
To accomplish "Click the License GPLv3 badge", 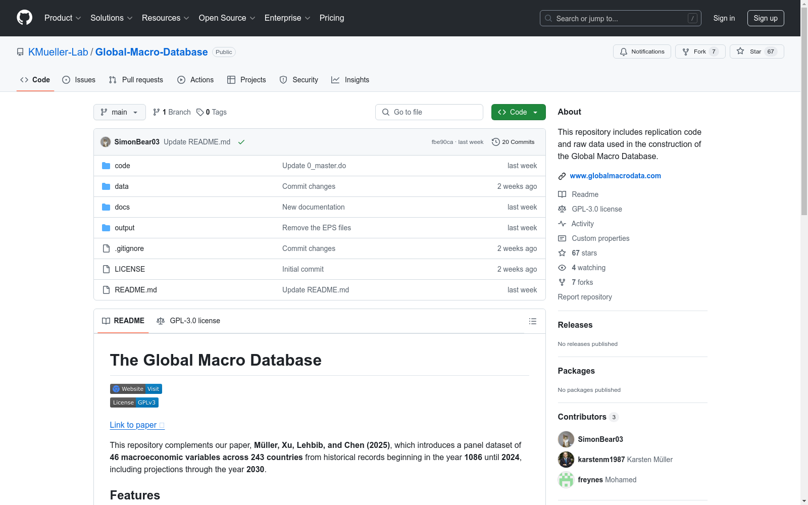I will (x=134, y=402).
